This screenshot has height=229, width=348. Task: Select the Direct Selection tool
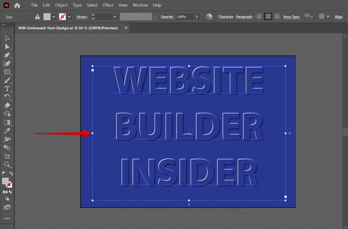(x=7, y=46)
